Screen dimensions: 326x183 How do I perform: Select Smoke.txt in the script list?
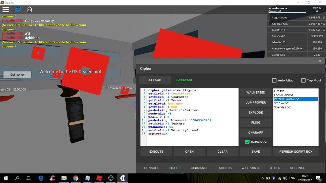tap(296, 103)
